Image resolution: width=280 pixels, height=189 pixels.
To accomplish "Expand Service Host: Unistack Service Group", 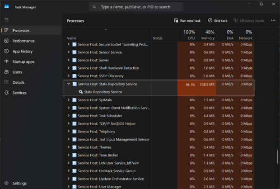I will point(68,170).
